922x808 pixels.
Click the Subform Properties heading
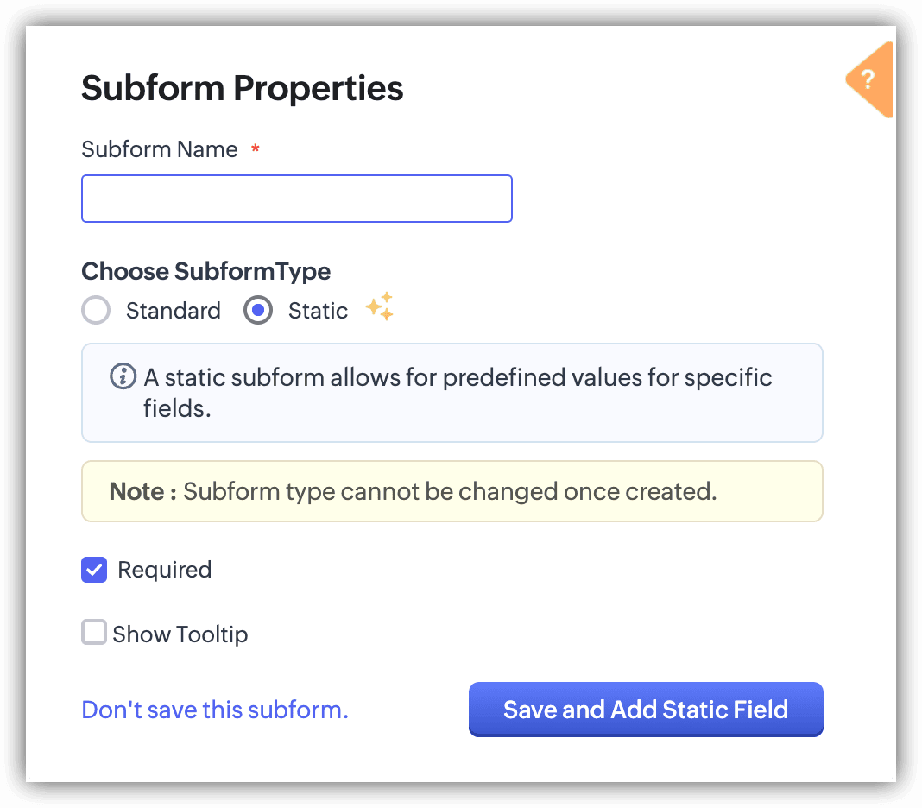243,88
